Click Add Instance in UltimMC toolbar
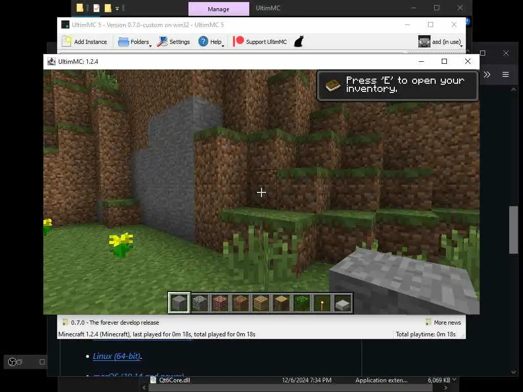 click(x=85, y=42)
